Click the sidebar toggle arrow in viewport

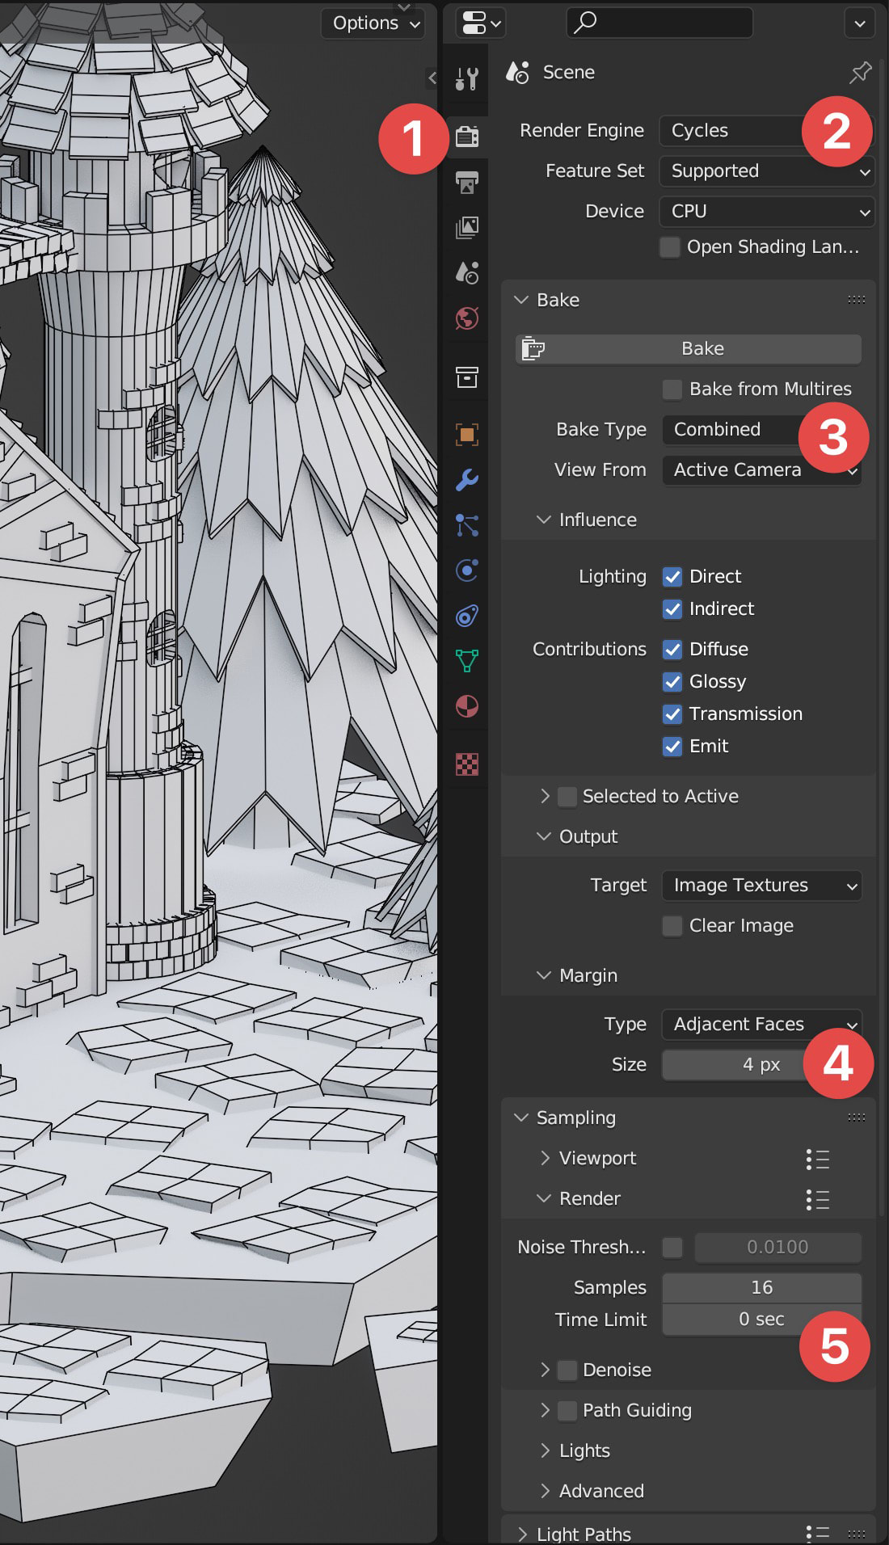click(x=432, y=78)
